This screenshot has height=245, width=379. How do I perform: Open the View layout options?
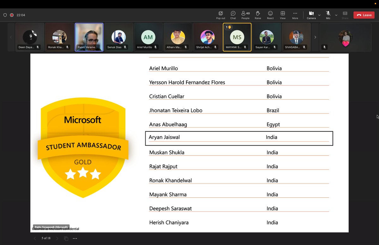283,15
